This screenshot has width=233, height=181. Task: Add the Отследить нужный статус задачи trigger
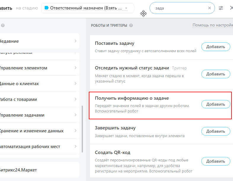click(216, 74)
